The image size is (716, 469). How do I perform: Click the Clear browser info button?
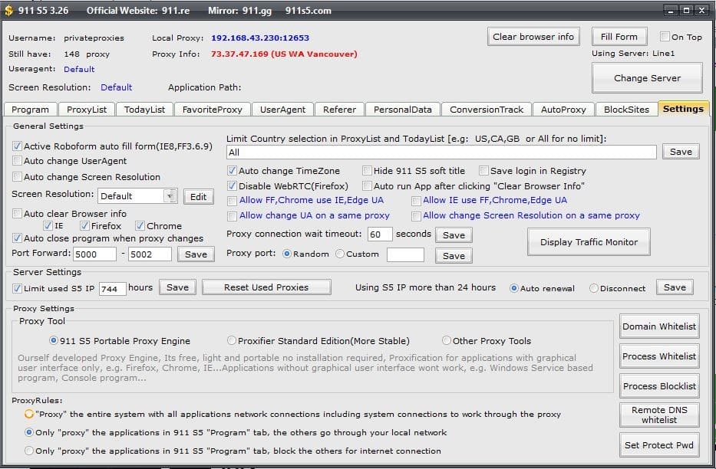(x=533, y=37)
